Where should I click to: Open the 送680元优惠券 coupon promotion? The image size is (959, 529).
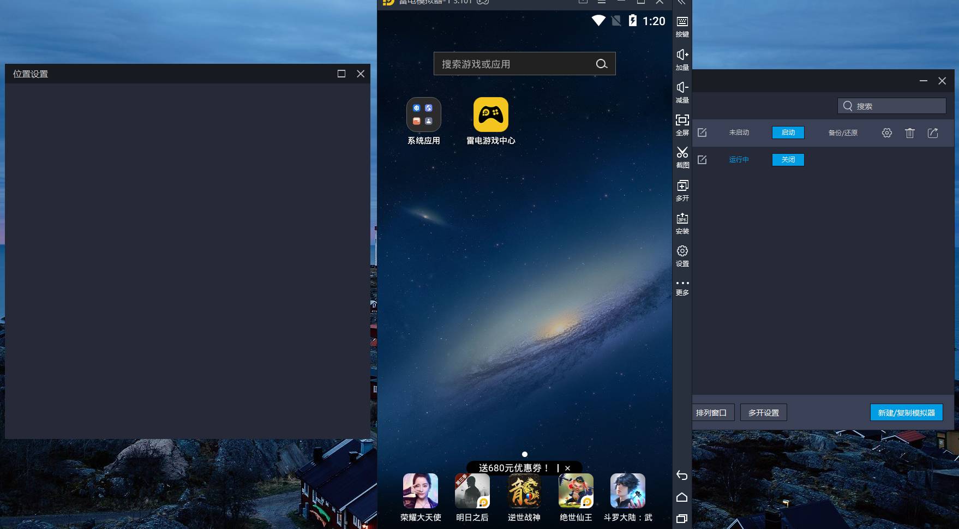(513, 468)
